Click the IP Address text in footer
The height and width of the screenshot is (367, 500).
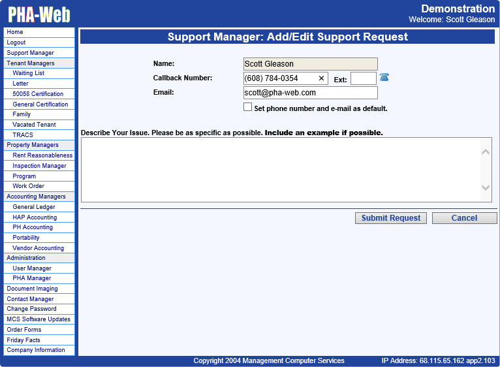pos(438,360)
